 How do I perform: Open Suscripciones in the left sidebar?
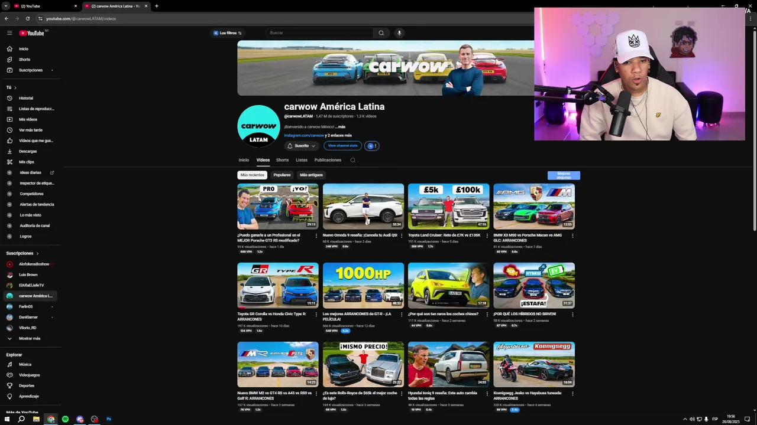point(31,70)
